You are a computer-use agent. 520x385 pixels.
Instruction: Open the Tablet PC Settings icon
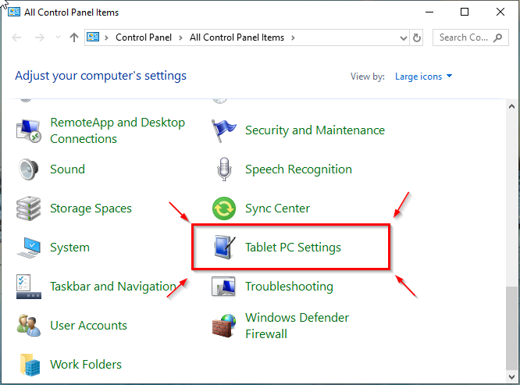coord(224,248)
